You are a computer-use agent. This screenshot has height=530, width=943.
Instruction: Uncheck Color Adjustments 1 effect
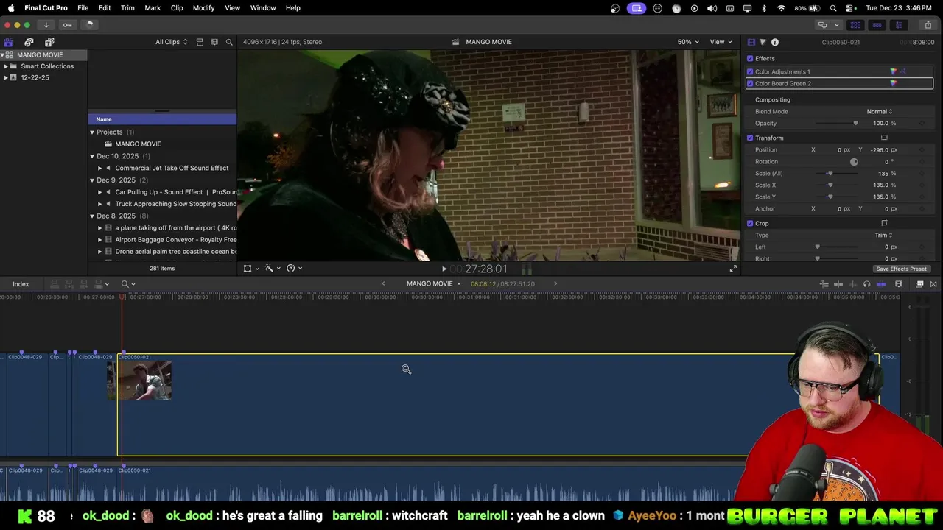[750, 71]
